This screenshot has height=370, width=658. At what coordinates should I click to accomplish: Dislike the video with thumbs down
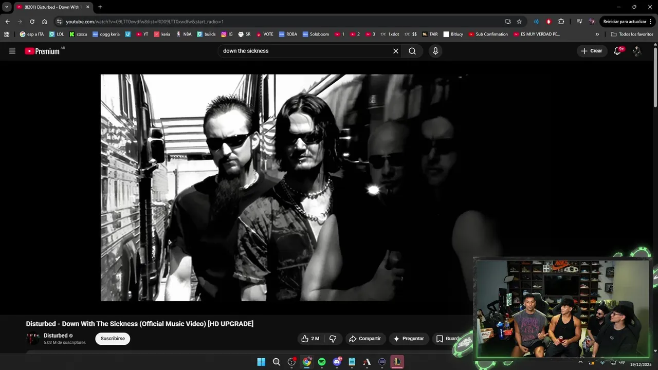click(x=333, y=339)
